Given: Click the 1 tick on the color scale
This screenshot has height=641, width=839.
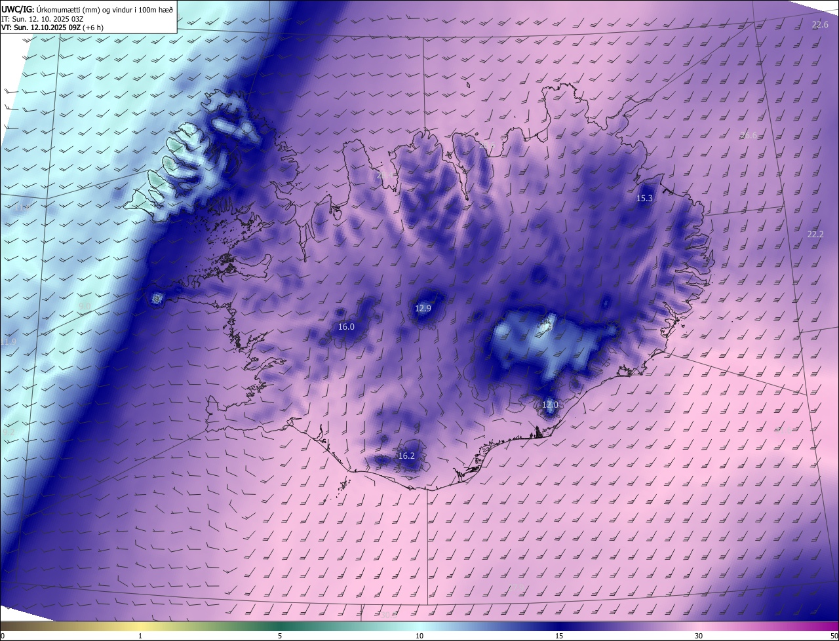Looking at the screenshot, I should (140, 636).
